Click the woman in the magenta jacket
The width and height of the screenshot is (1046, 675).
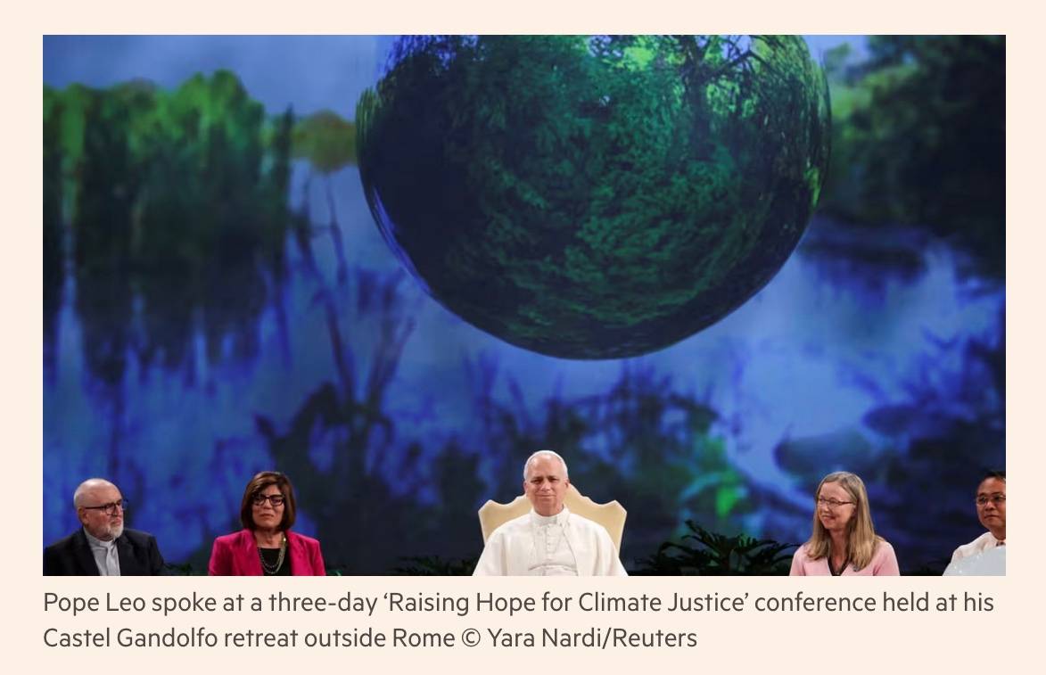coord(268,524)
